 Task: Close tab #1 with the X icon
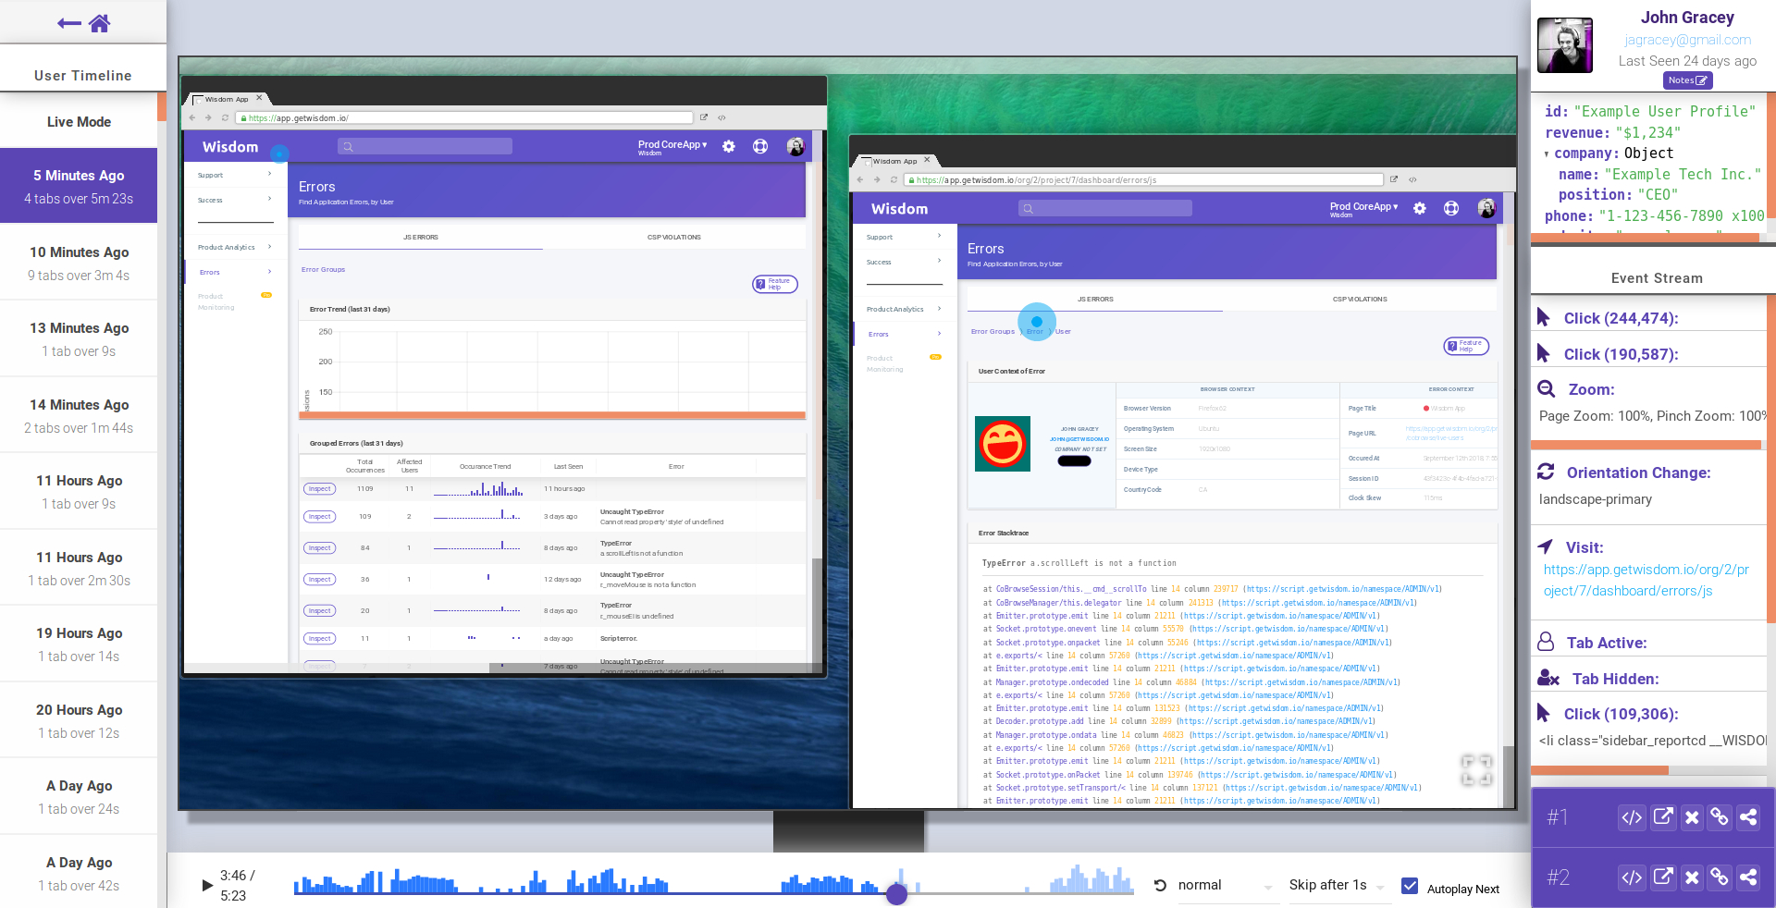tap(1692, 817)
